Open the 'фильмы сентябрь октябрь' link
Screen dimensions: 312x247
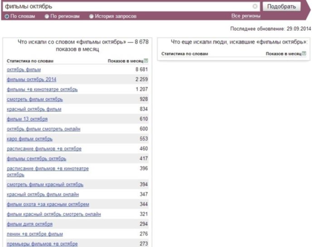(36, 159)
